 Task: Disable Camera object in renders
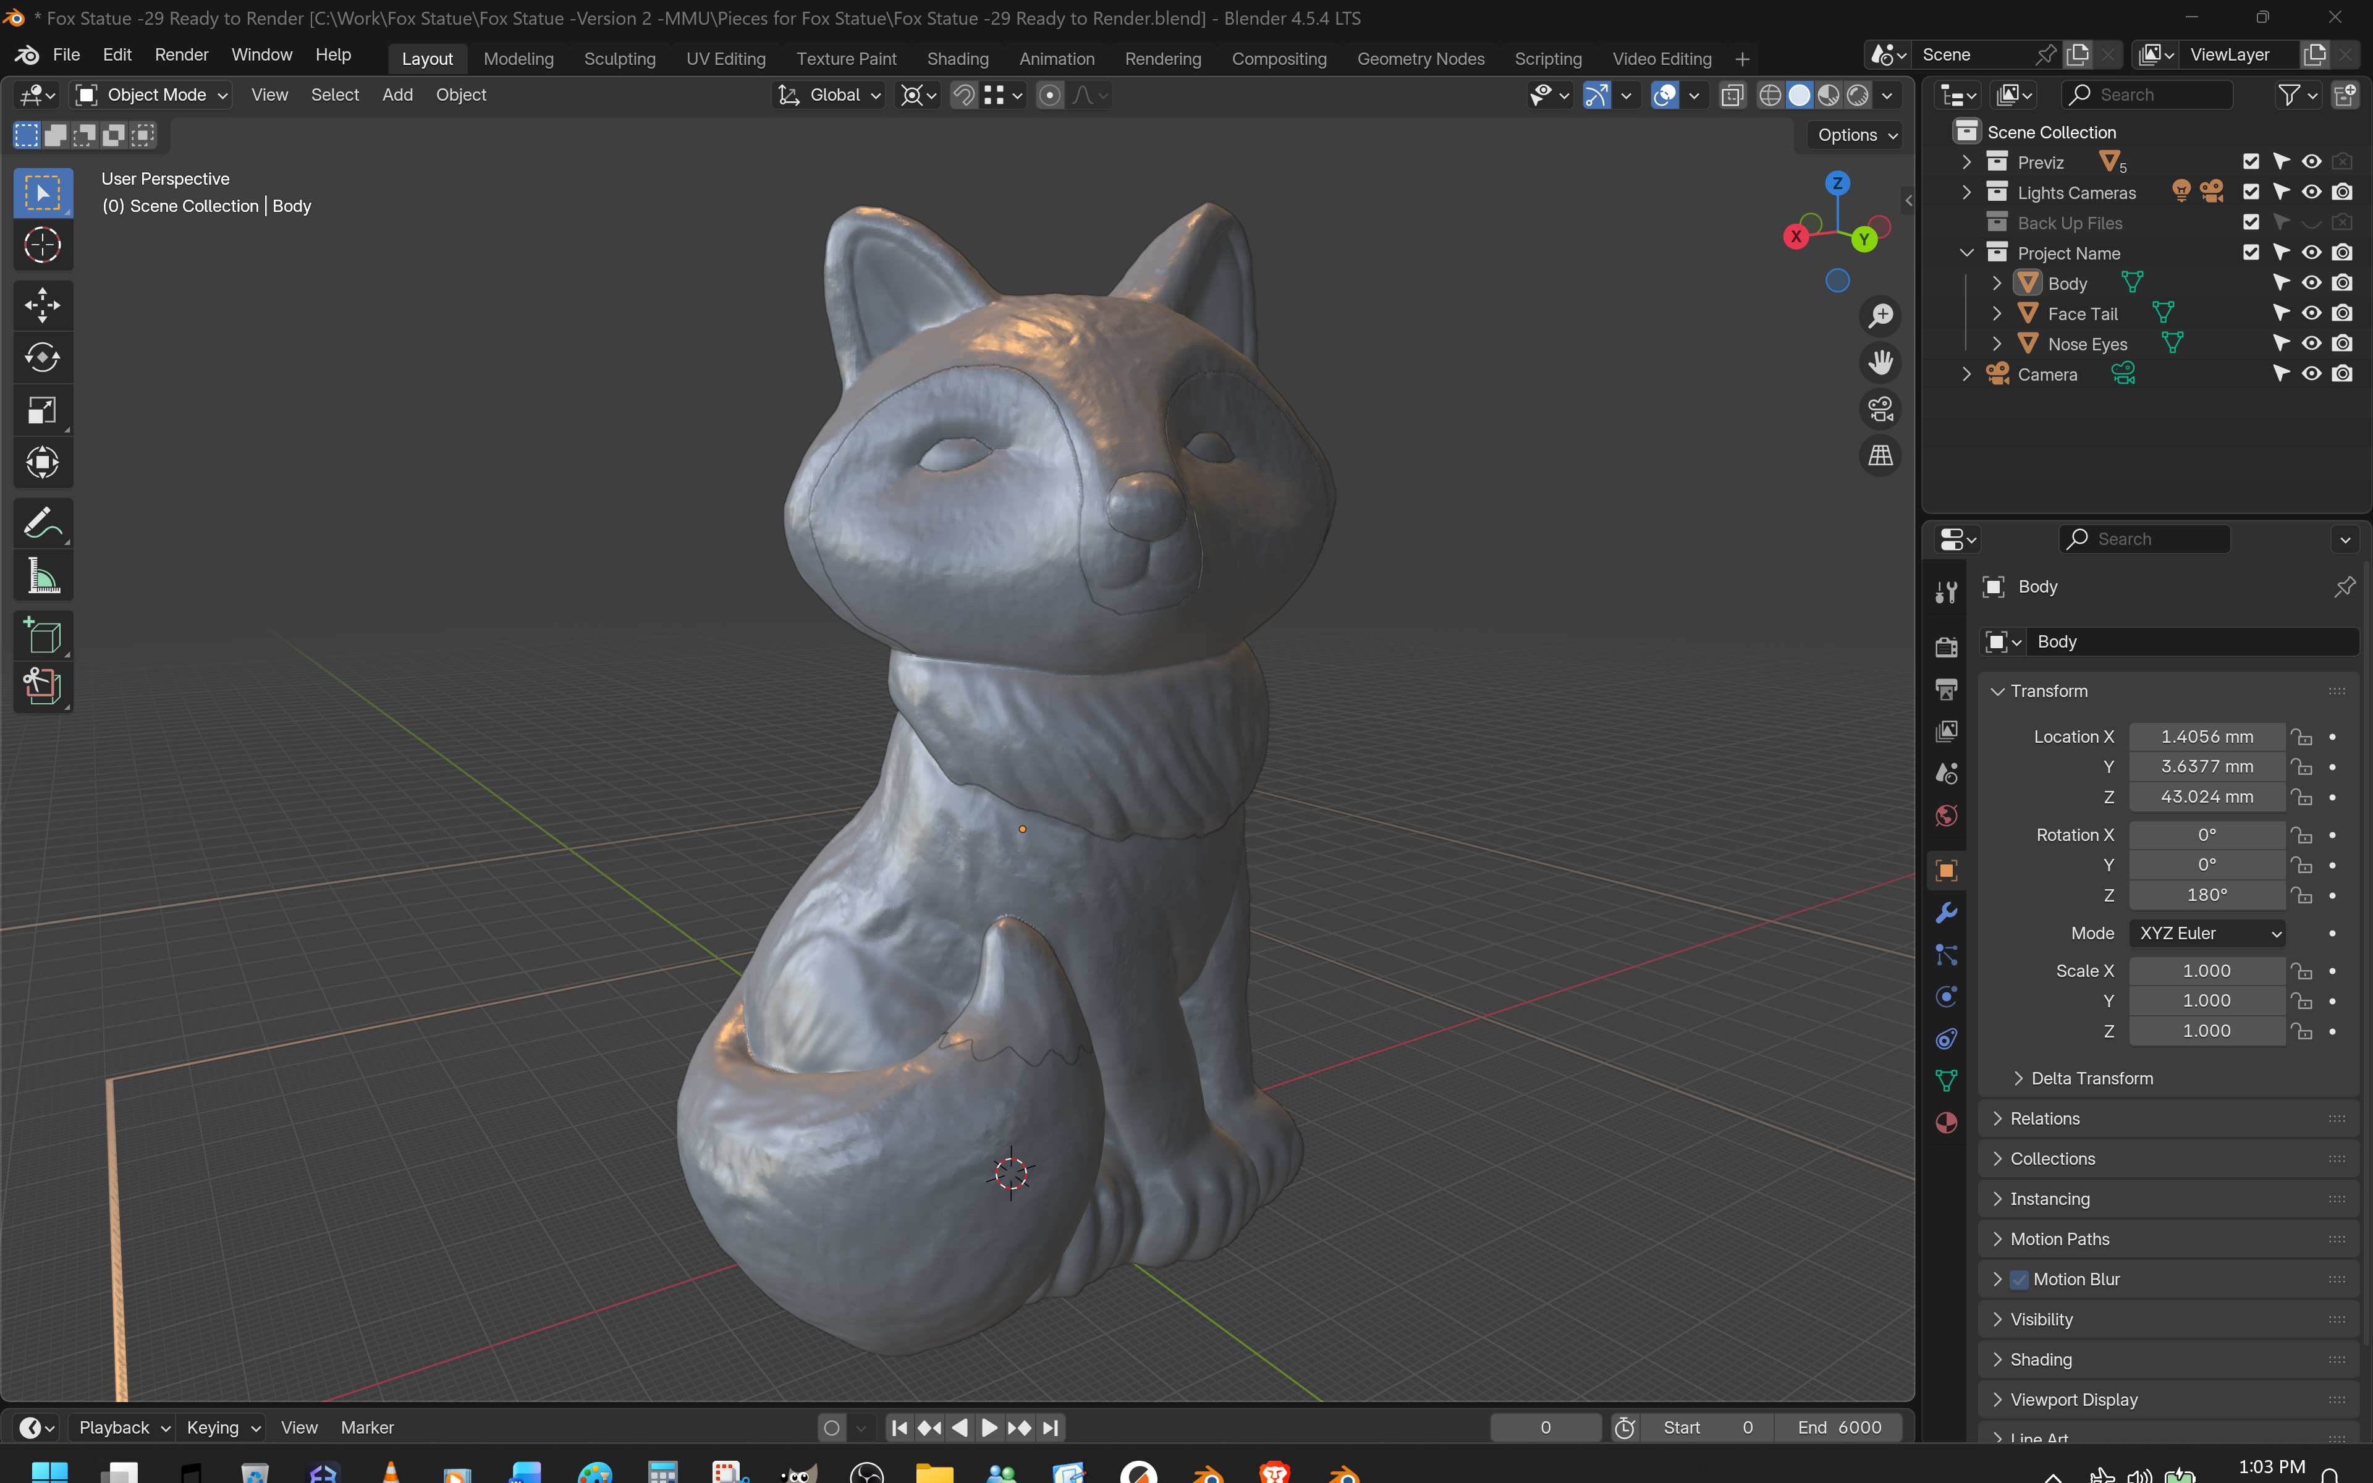tap(2343, 374)
